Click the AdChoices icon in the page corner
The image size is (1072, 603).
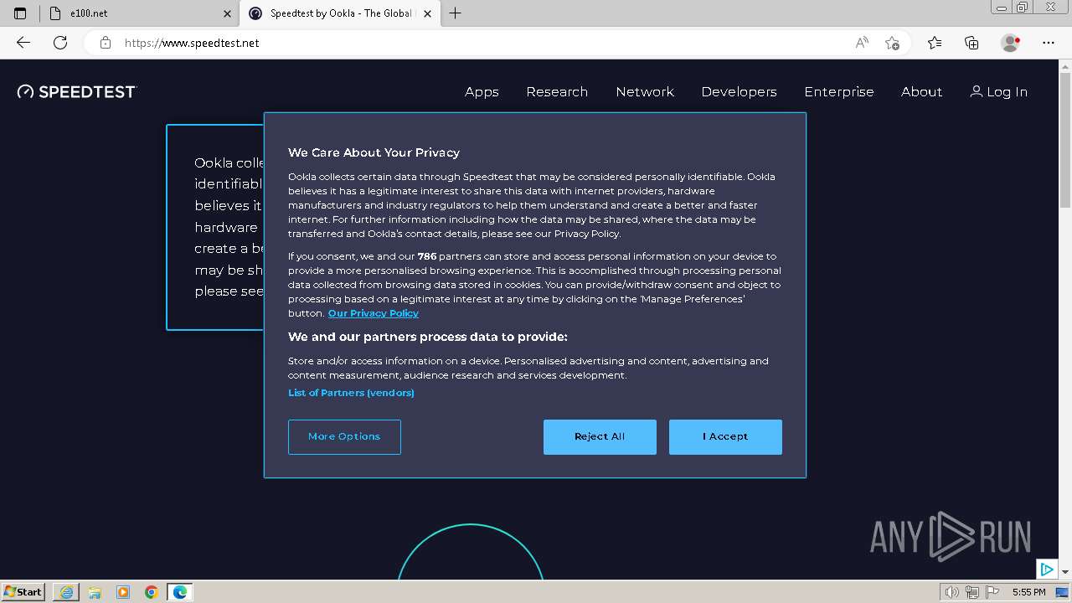click(1047, 569)
